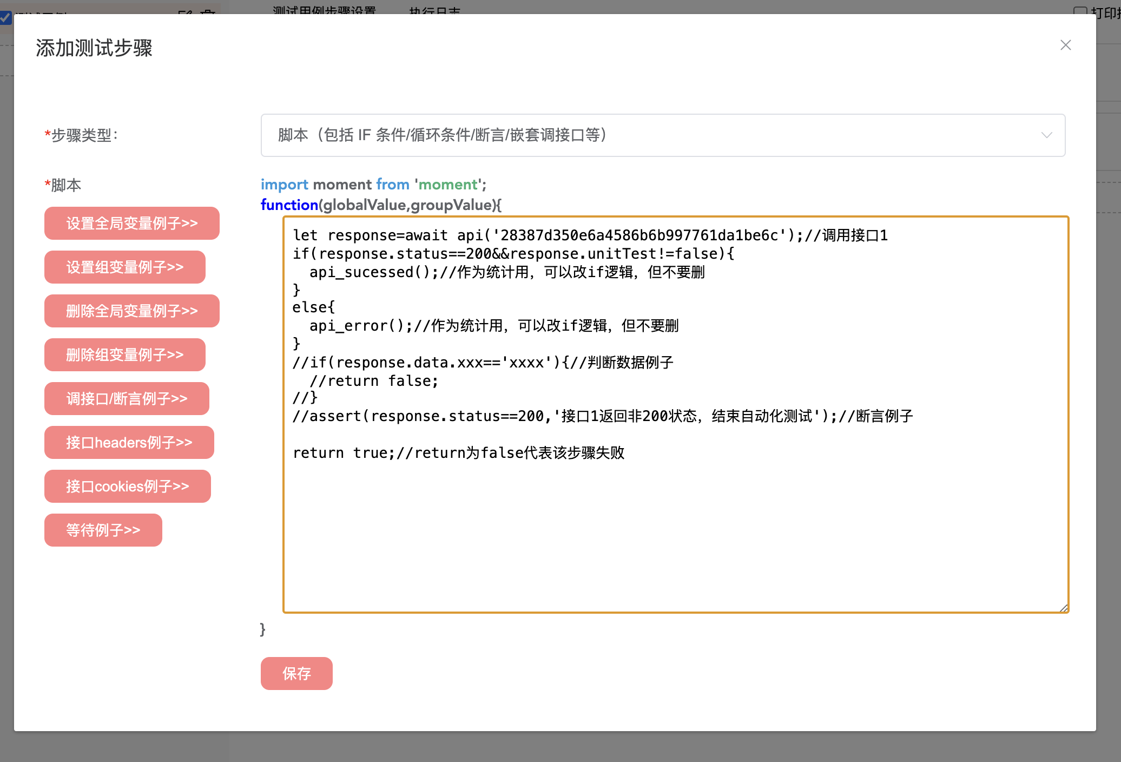Insert the 接口headers例子 snippet
This screenshot has height=762, width=1121.
pos(129,442)
